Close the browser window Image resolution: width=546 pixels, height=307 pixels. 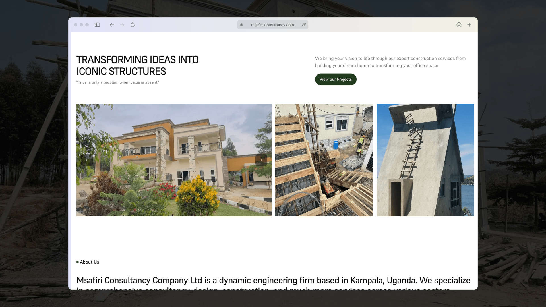[x=76, y=25]
